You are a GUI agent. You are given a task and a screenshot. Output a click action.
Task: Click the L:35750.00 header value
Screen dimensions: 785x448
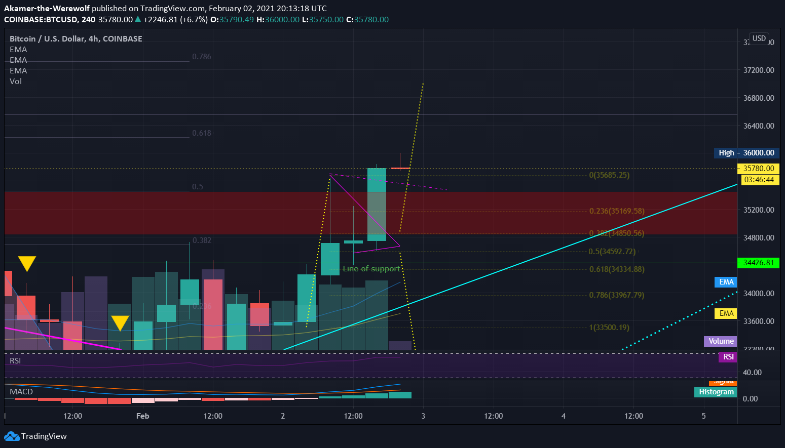322,19
